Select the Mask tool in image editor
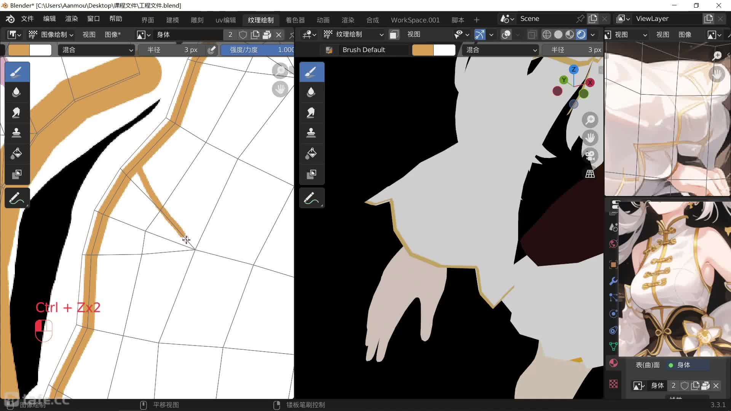The width and height of the screenshot is (731, 411). pyautogui.click(x=17, y=174)
